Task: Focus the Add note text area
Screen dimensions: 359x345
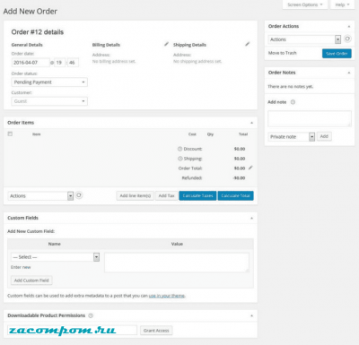Action: click(310, 119)
